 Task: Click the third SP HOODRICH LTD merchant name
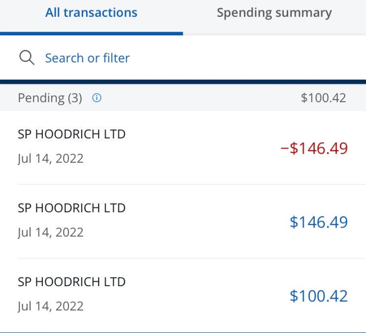(x=71, y=282)
